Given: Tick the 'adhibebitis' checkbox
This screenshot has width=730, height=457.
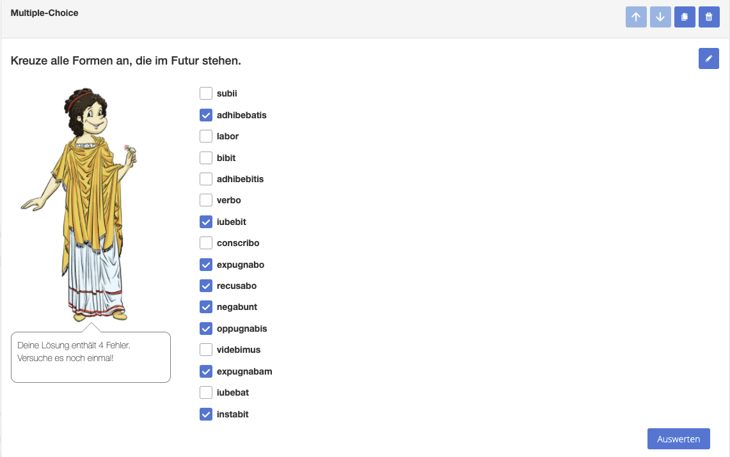Looking at the screenshot, I should [206, 179].
